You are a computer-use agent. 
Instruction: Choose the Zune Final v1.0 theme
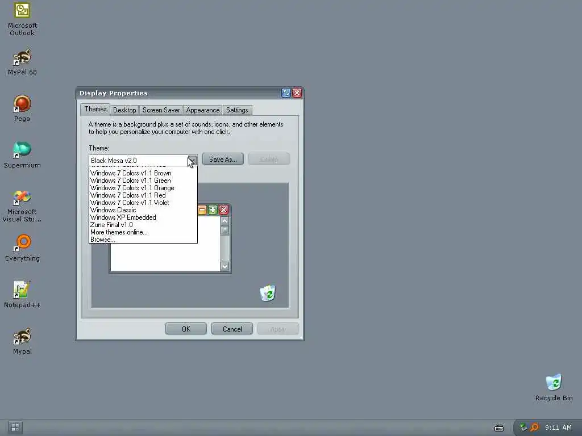143,225
